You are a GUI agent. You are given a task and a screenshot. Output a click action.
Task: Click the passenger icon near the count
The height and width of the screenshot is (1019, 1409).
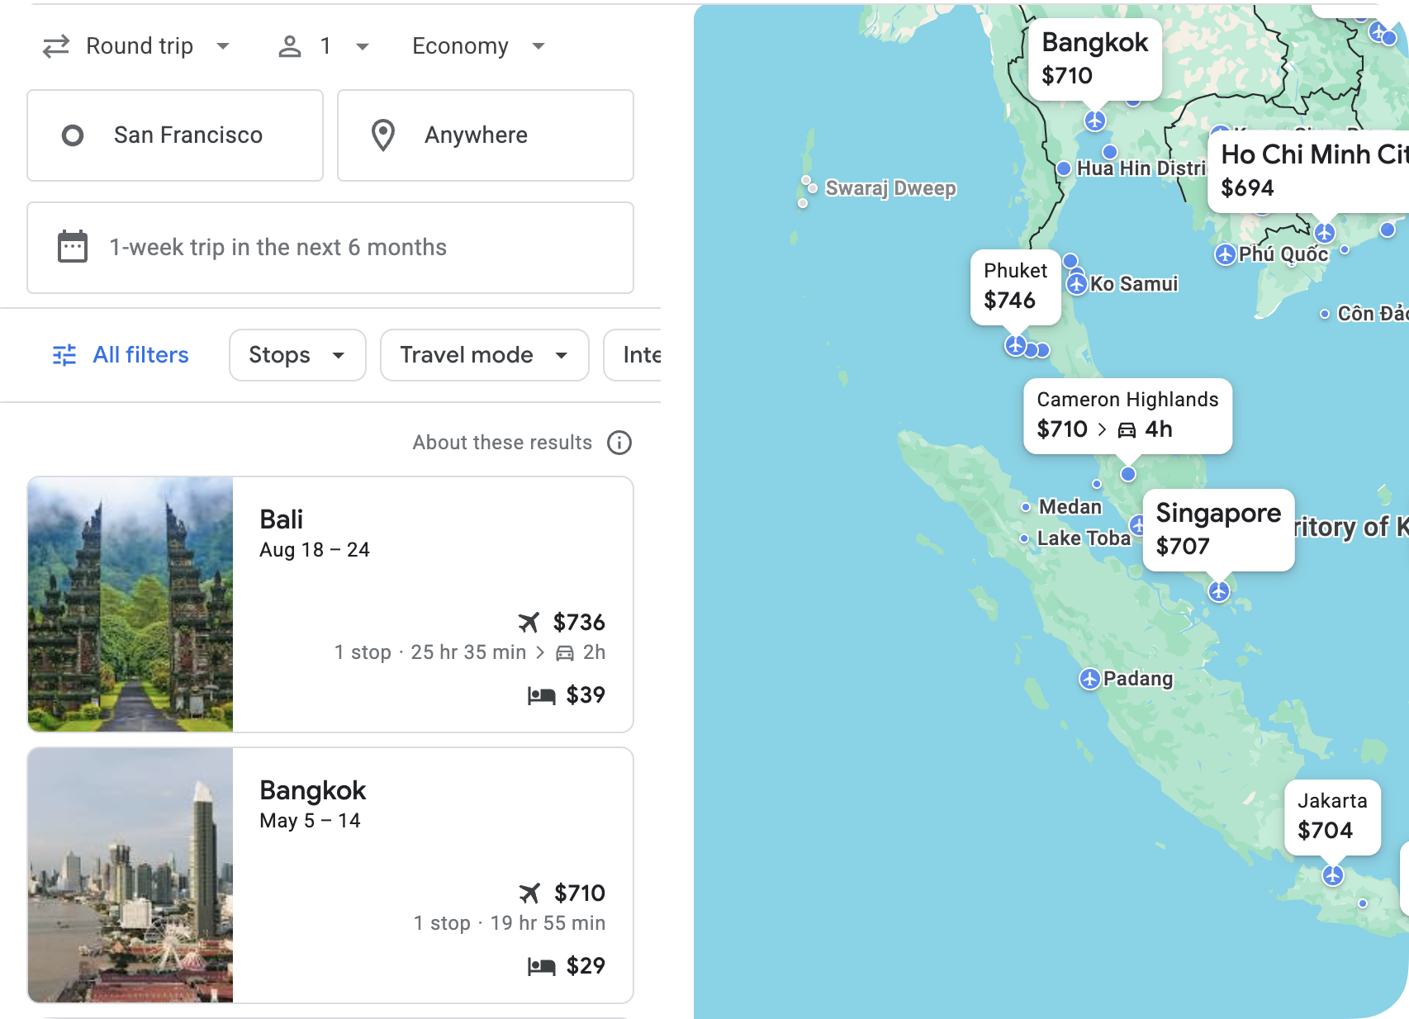289,46
